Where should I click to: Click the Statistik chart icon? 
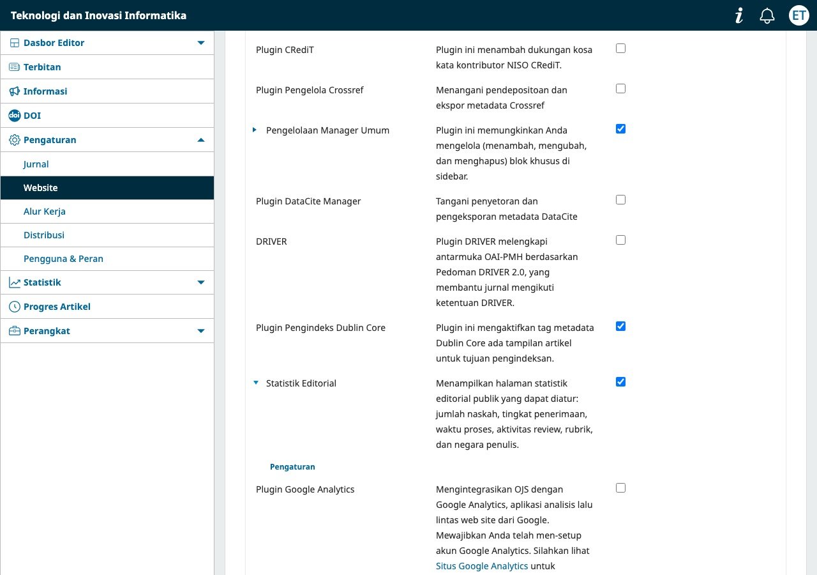[14, 282]
